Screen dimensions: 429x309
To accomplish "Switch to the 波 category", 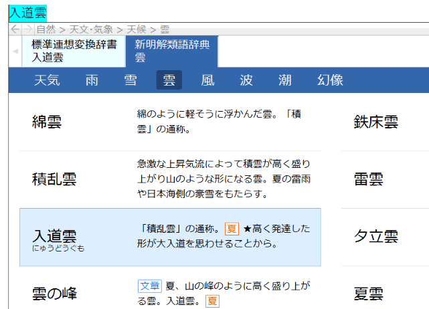I will (x=246, y=80).
